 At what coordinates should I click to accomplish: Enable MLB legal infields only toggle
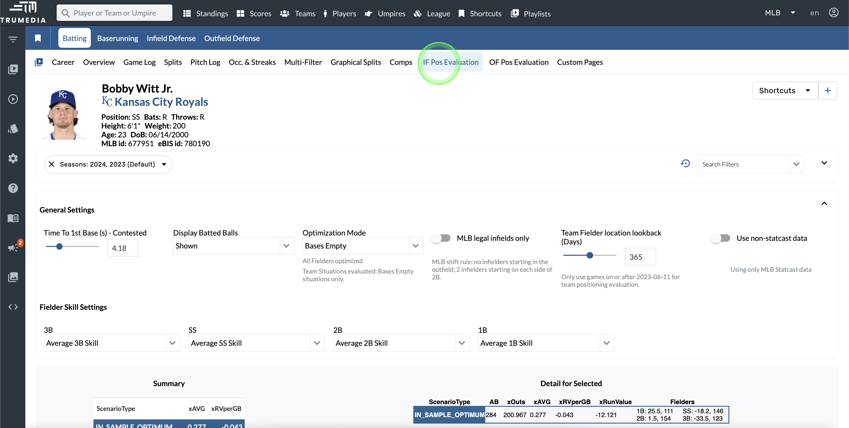[x=441, y=238]
